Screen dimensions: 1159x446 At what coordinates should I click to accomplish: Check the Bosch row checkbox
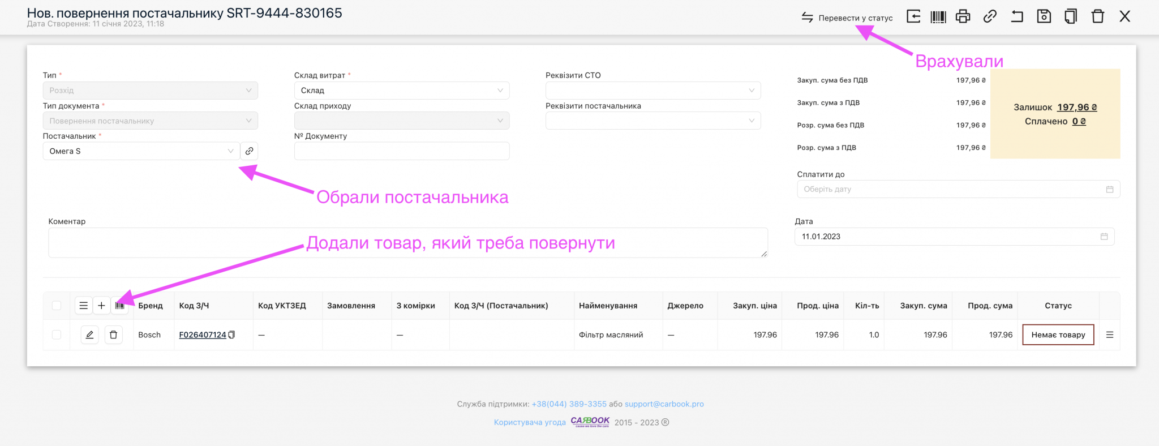point(57,335)
